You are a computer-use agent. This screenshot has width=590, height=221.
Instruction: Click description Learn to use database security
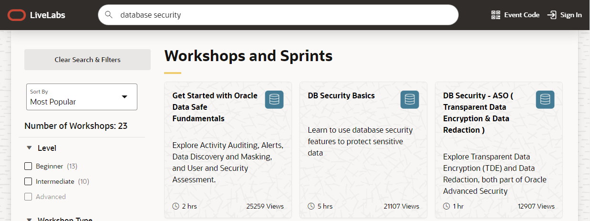pyautogui.click(x=361, y=141)
